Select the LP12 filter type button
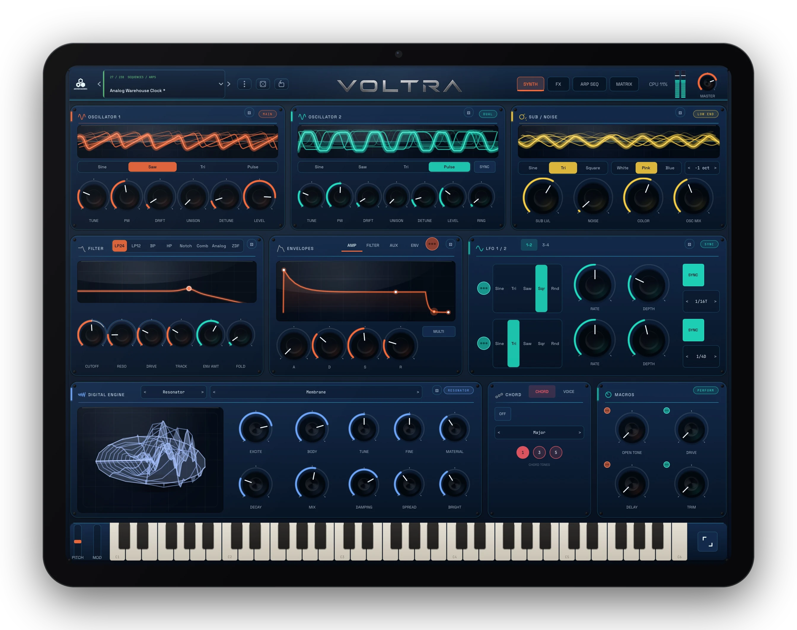This screenshot has height=630, width=797. [136, 246]
